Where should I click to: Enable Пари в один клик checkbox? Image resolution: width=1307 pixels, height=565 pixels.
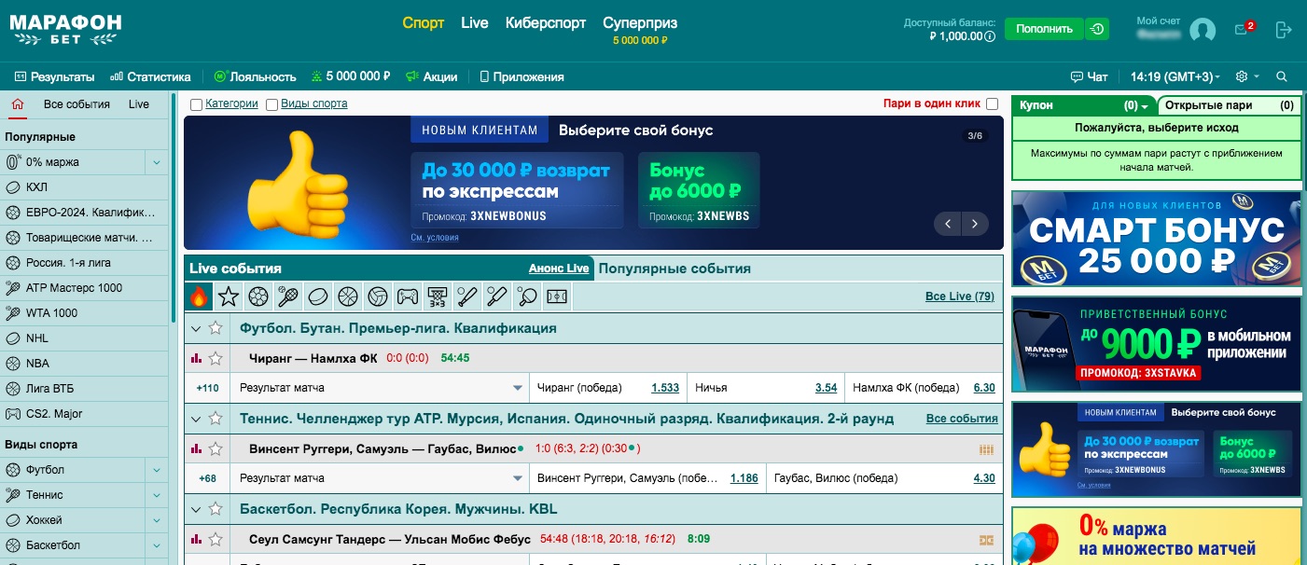tap(992, 104)
